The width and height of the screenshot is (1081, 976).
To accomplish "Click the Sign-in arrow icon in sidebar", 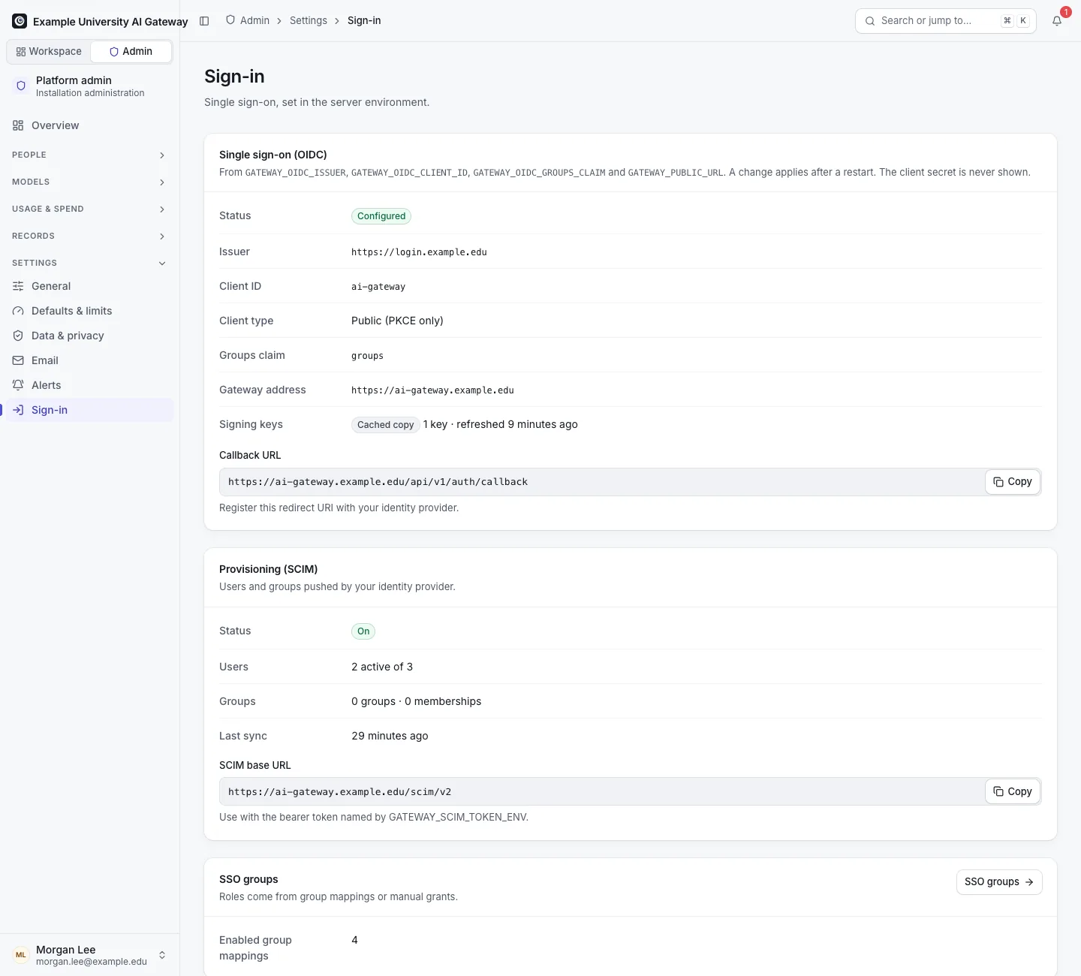I will coord(18,410).
